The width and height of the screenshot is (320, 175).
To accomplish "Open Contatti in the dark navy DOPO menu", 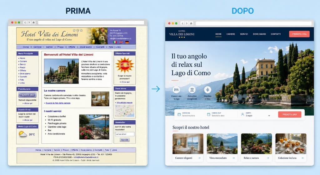I will [x=276, y=34].
